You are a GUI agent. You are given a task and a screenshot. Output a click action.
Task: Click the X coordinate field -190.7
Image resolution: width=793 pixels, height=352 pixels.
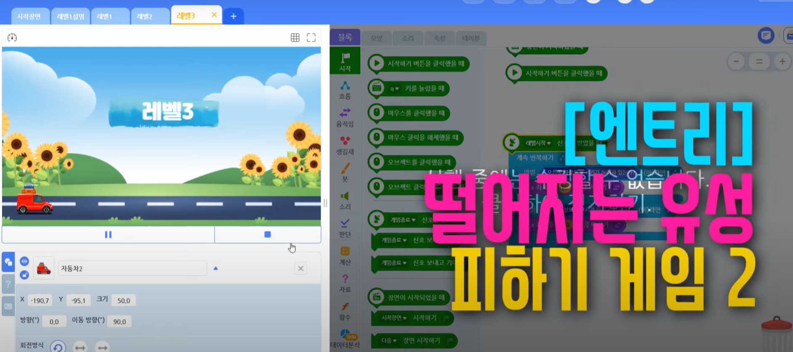(x=40, y=301)
